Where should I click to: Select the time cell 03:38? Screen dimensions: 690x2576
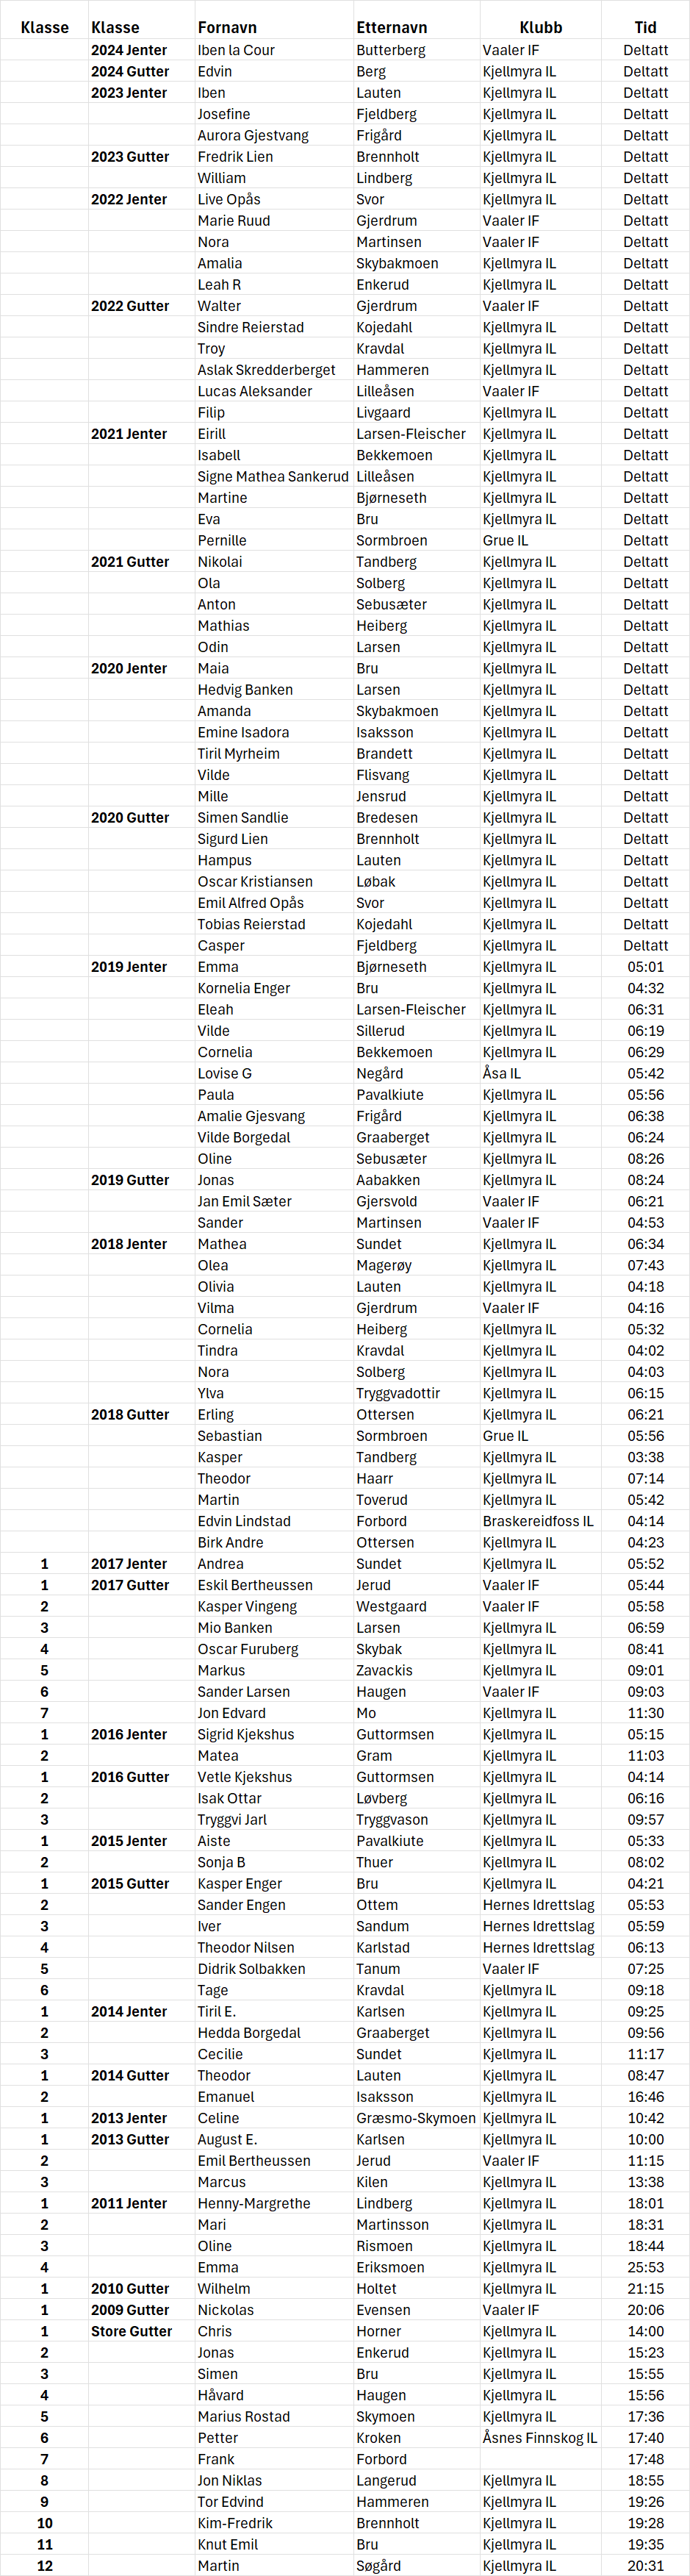tap(645, 1457)
